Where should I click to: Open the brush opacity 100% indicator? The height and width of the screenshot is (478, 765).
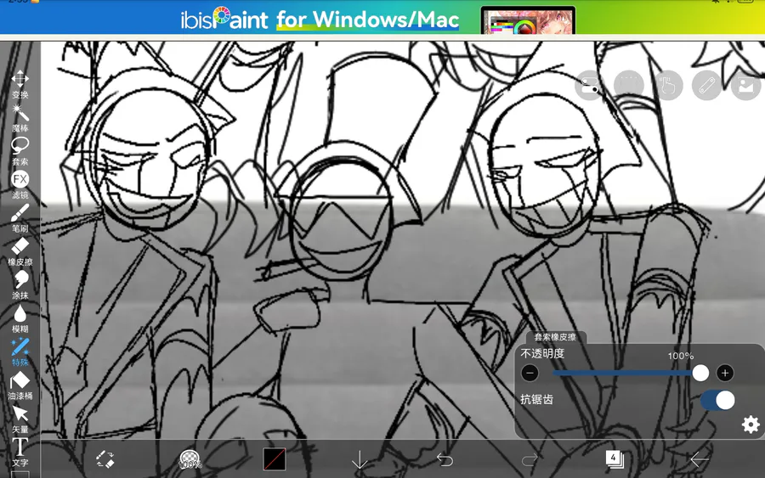(x=190, y=459)
